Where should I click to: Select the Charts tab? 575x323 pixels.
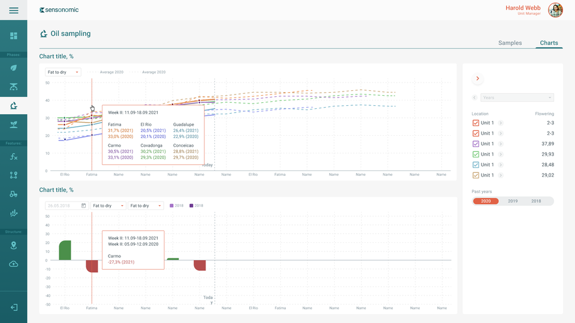(549, 43)
